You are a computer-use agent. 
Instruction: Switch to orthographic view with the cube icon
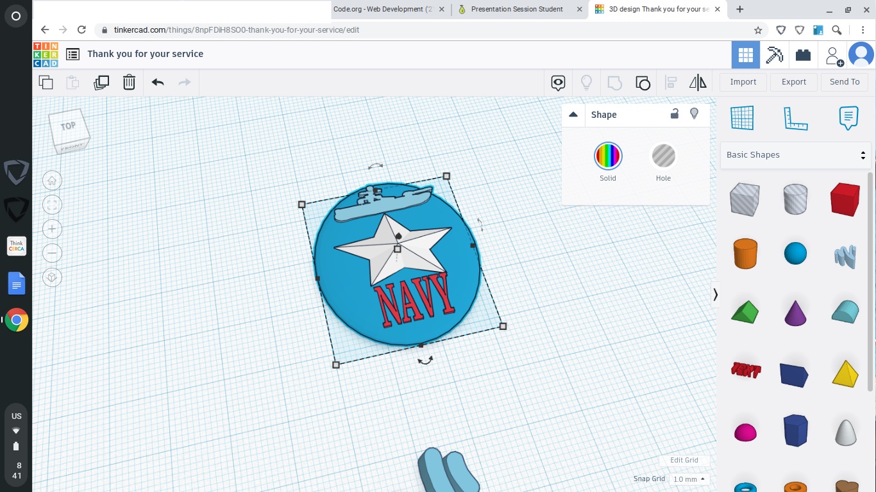click(x=52, y=278)
